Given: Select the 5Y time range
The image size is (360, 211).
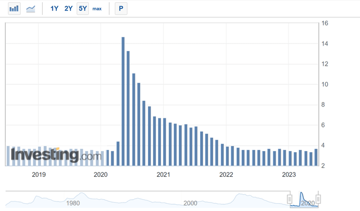Looking at the screenshot, I should point(83,9).
